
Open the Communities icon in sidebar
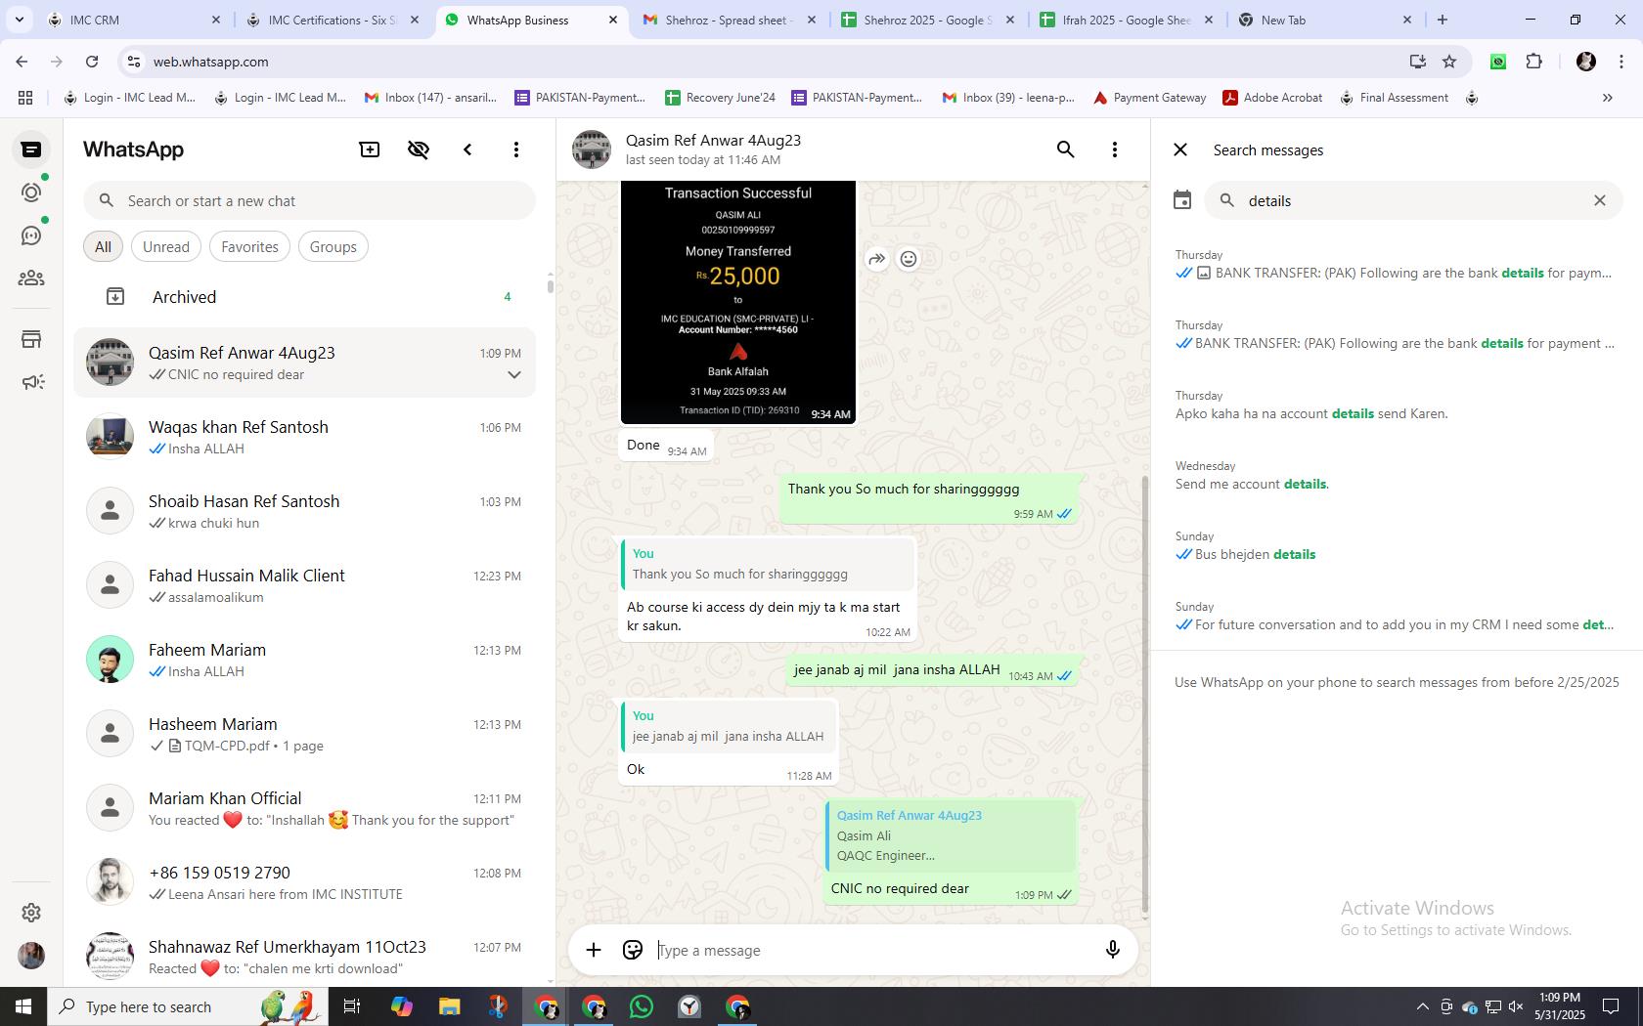pos(31,278)
